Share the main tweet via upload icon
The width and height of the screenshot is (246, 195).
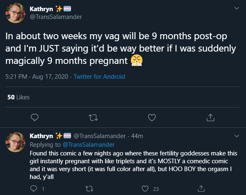[x=211, y=117]
